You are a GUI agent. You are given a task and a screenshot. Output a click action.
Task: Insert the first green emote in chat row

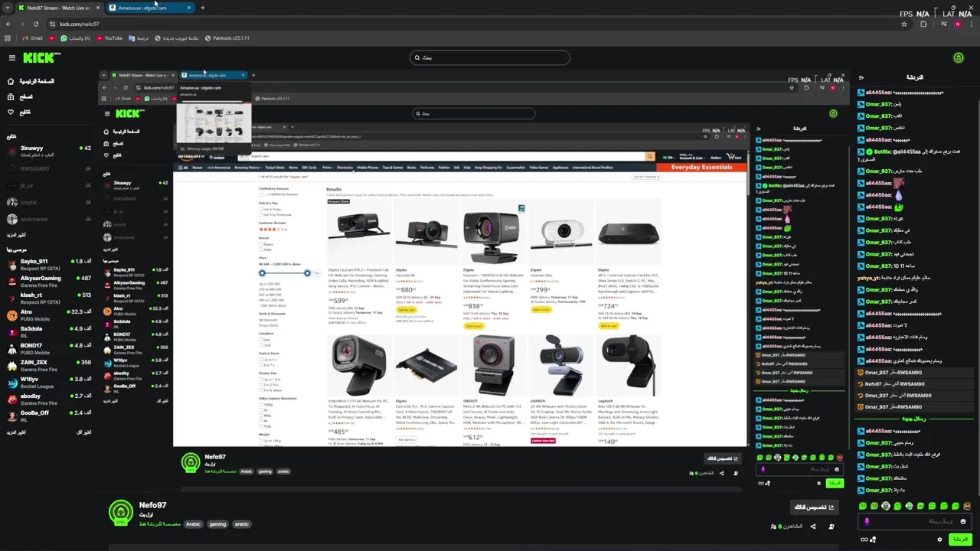coord(864,506)
